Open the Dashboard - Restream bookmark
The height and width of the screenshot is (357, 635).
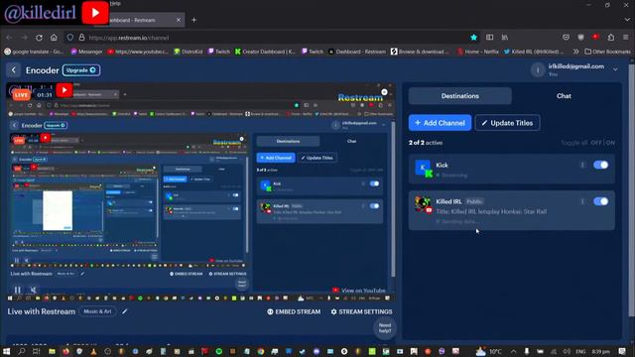pos(357,52)
